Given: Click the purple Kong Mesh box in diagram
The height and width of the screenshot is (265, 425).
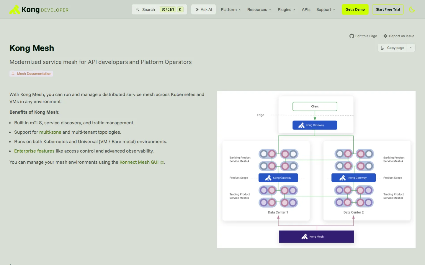Looking at the screenshot, I should [316, 237].
